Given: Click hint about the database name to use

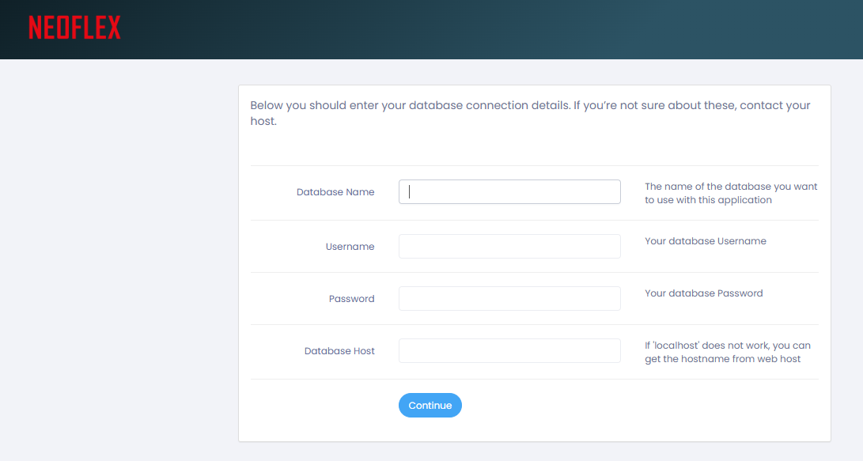Looking at the screenshot, I should [731, 193].
